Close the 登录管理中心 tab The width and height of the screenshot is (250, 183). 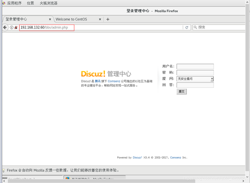[50, 19]
